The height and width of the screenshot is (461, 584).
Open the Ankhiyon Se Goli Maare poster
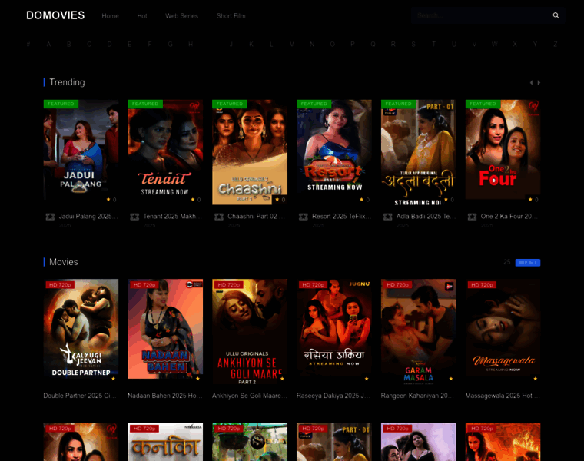[x=250, y=331]
